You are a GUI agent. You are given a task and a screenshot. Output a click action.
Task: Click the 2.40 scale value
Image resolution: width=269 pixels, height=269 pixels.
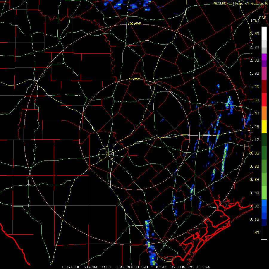(x=254, y=33)
